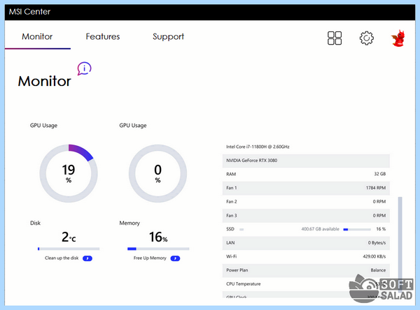Select the RAM 32 GB row
This screenshot has height=310, width=420.
[x=306, y=175]
